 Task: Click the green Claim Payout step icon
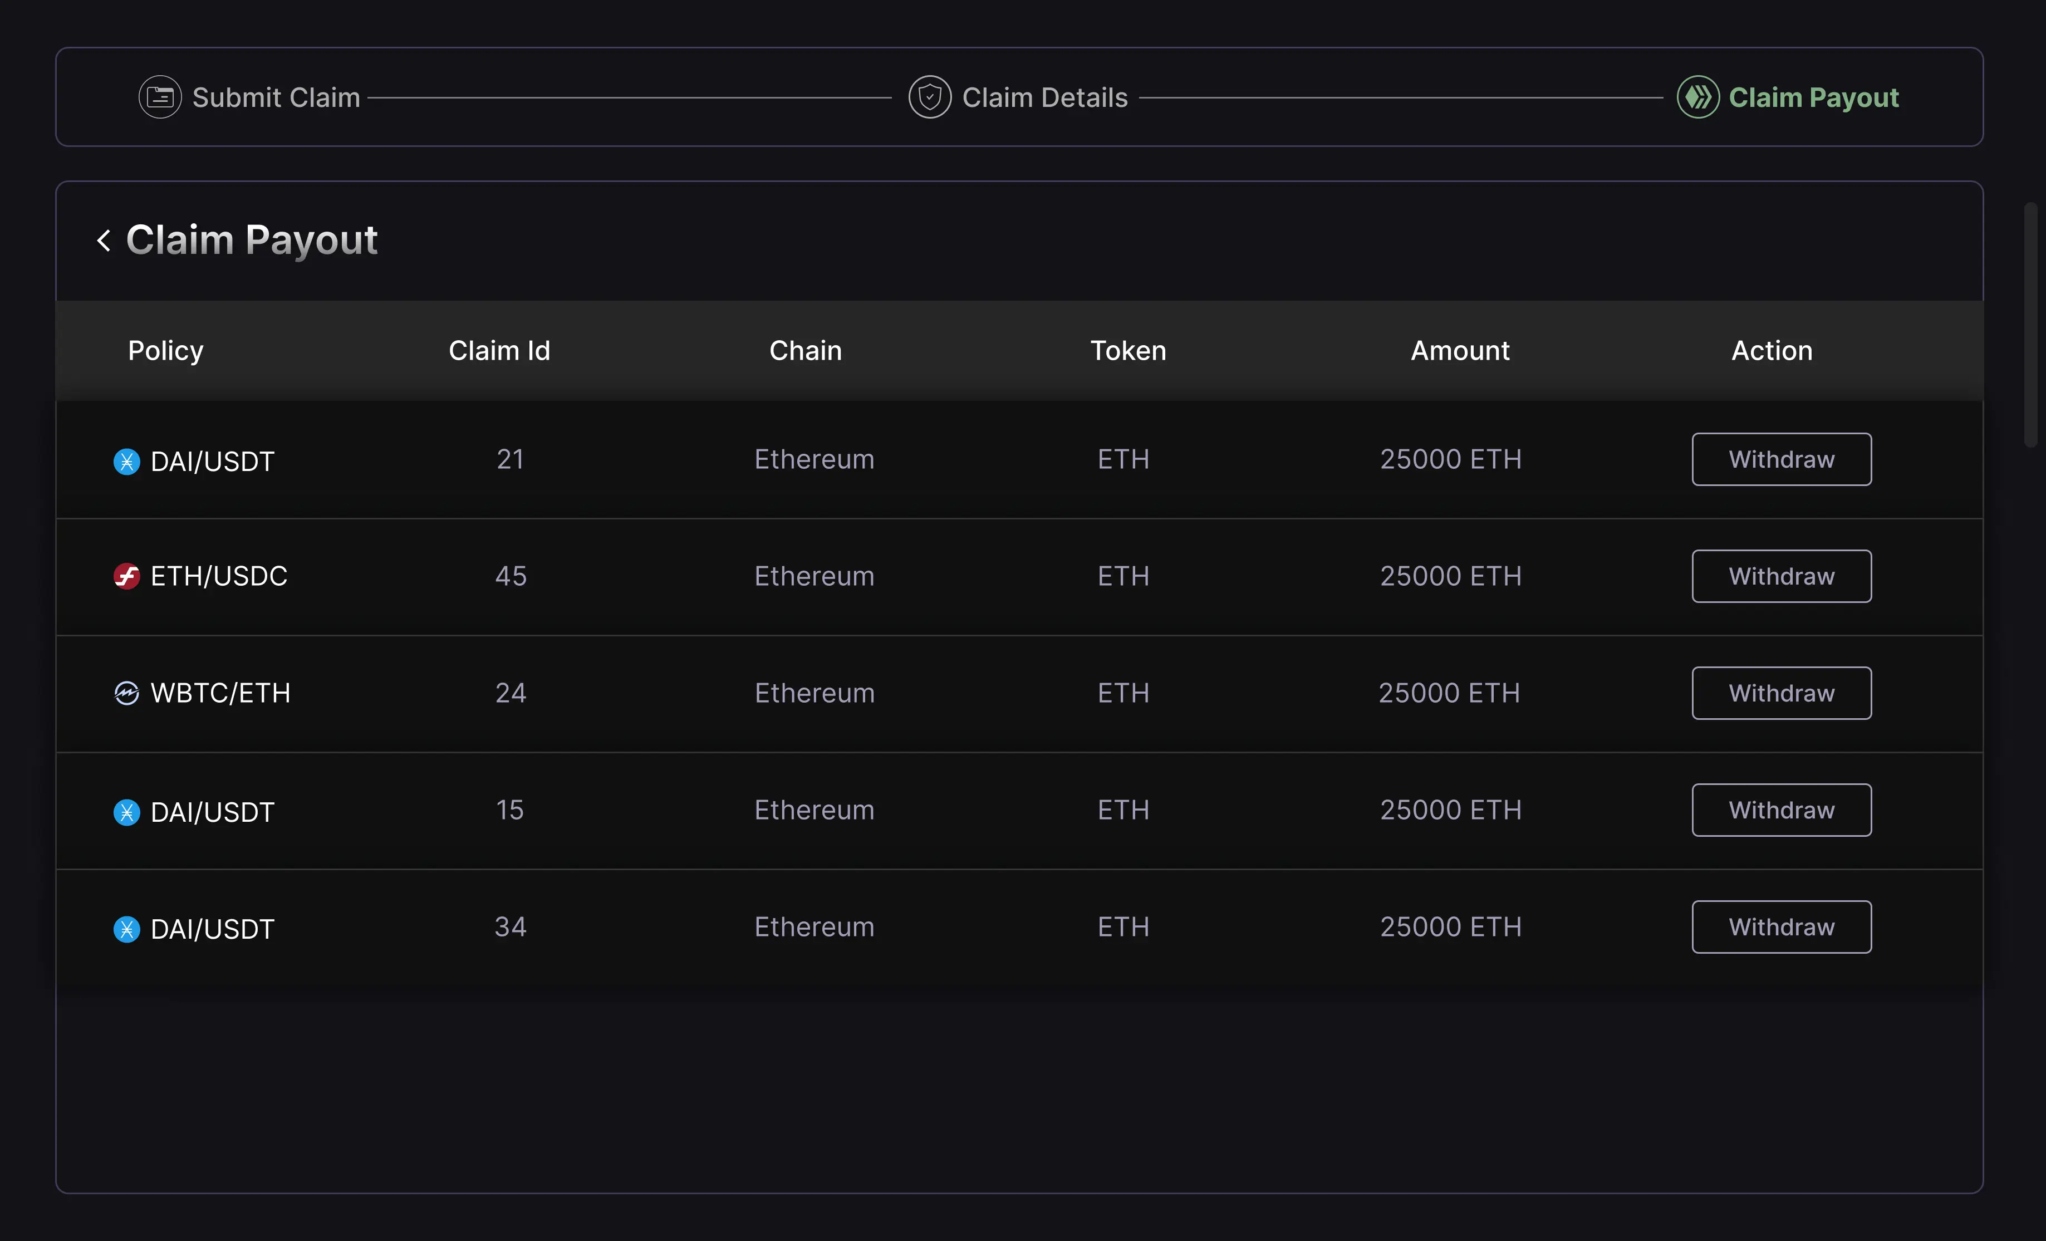coord(1697,97)
